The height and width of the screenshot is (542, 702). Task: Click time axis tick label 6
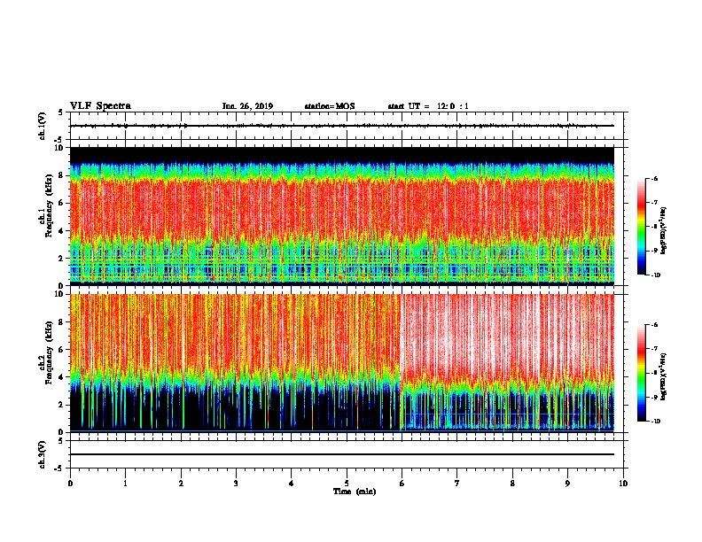pyautogui.click(x=402, y=484)
